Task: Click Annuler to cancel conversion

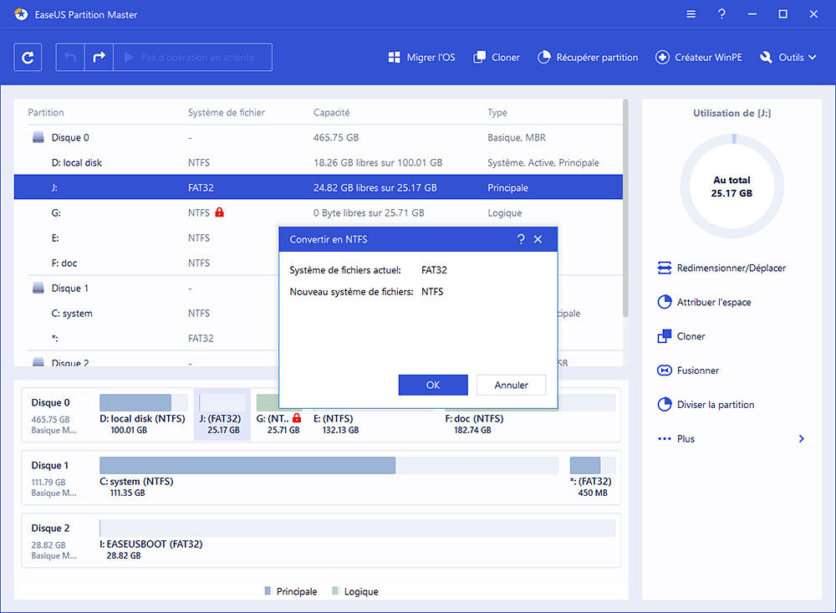Action: point(511,385)
